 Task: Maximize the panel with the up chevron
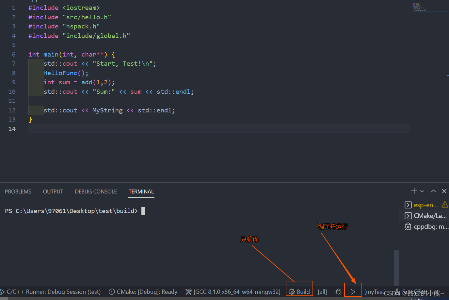(x=433, y=191)
